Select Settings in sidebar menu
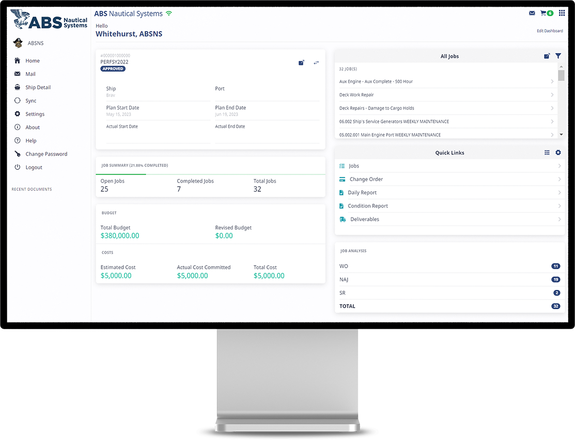This screenshot has width=575, height=440. [x=35, y=114]
